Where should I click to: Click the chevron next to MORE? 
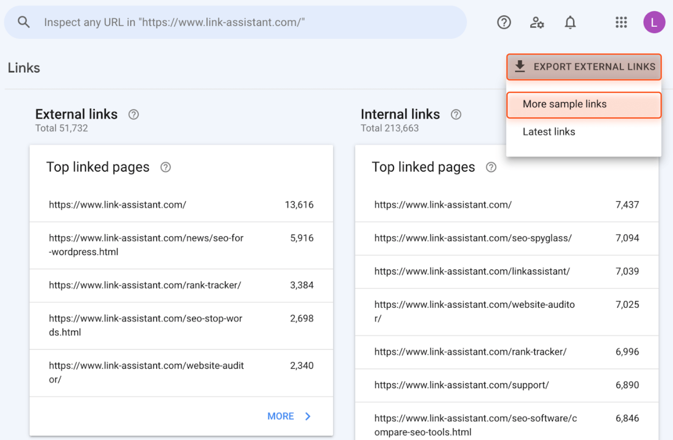point(308,416)
